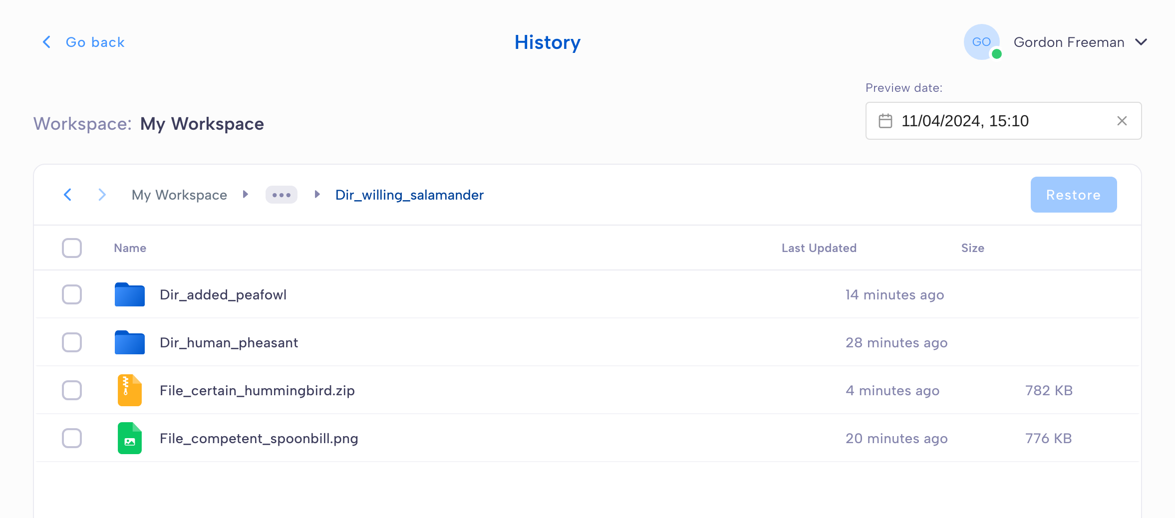Click the 28 minutes ago cell

(x=896, y=343)
